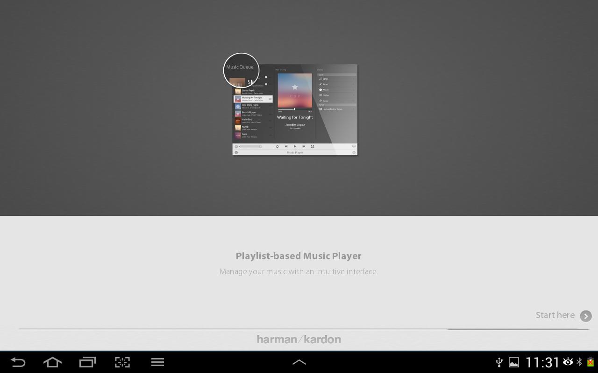598x373 pixels.
Task: Go back using the system back arrow
Action: tap(18, 362)
